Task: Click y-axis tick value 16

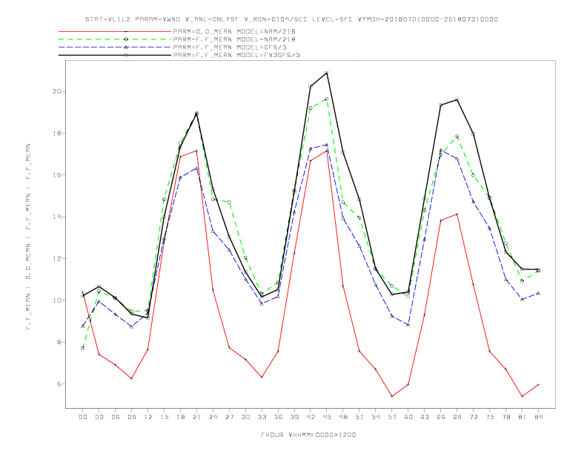Action: (x=56, y=175)
